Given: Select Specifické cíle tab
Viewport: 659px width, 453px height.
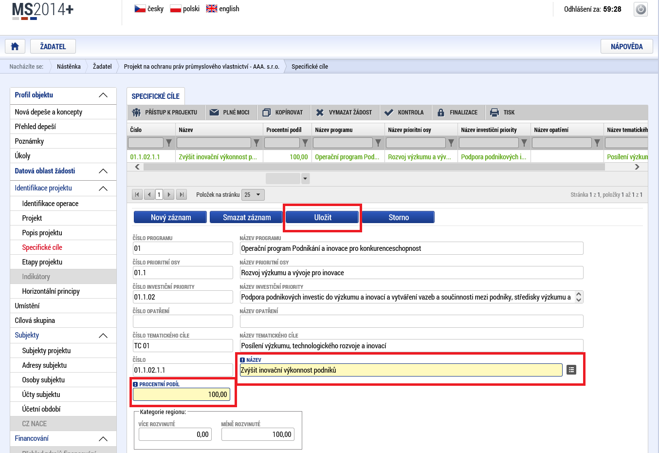Looking at the screenshot, I should point(156,96).
